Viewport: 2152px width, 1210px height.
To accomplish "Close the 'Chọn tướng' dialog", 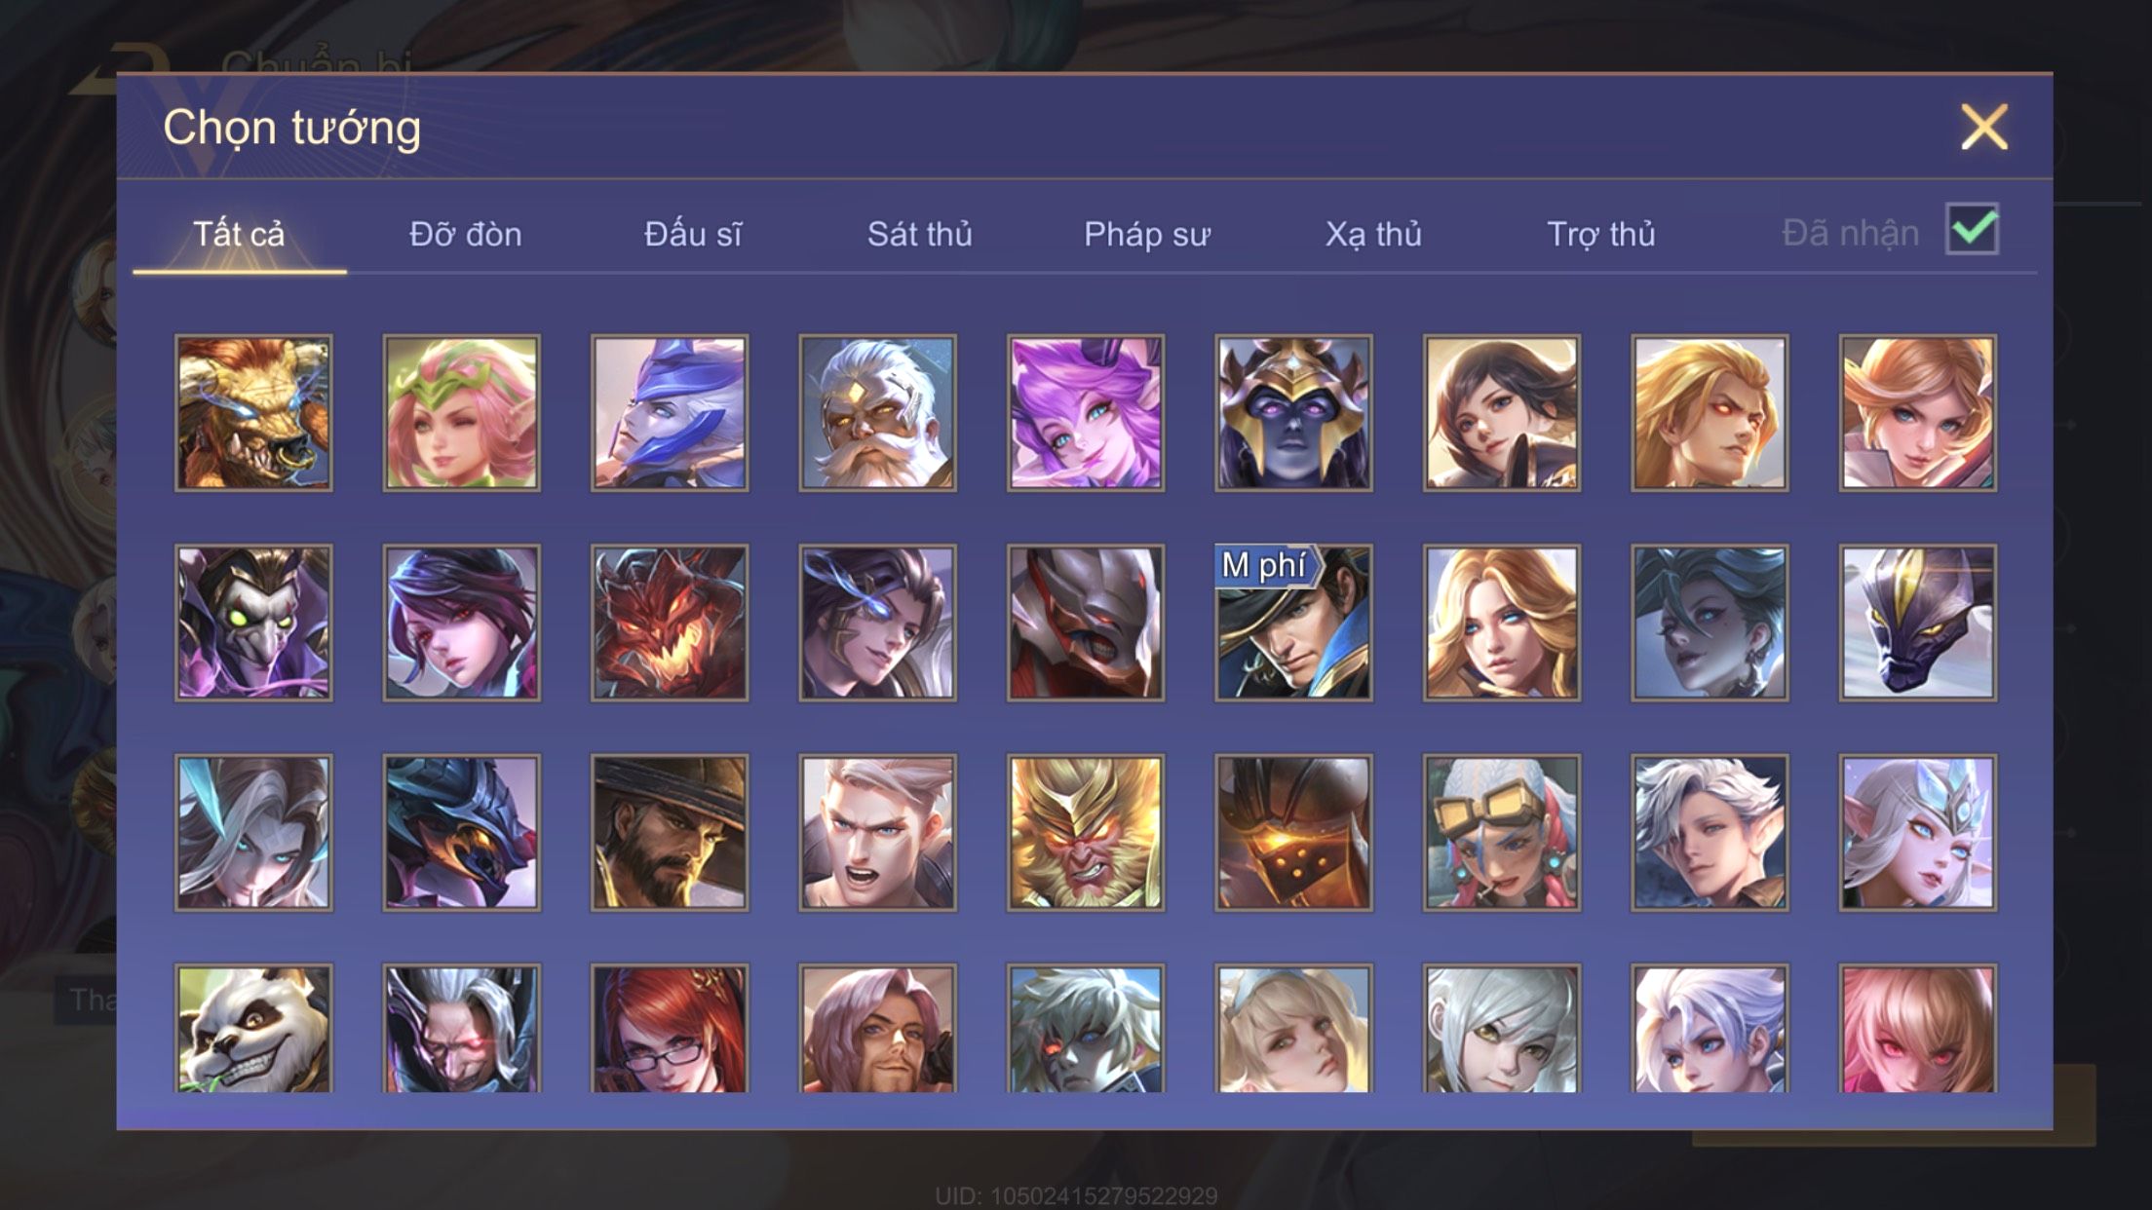I will point(1984,128).
